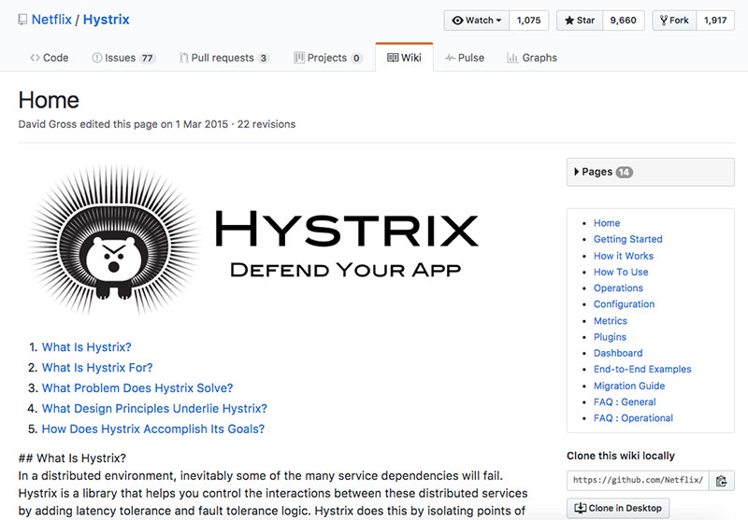Open the FAQ : General page
This screenshot has height=520, width=748.
coord(625,402)
